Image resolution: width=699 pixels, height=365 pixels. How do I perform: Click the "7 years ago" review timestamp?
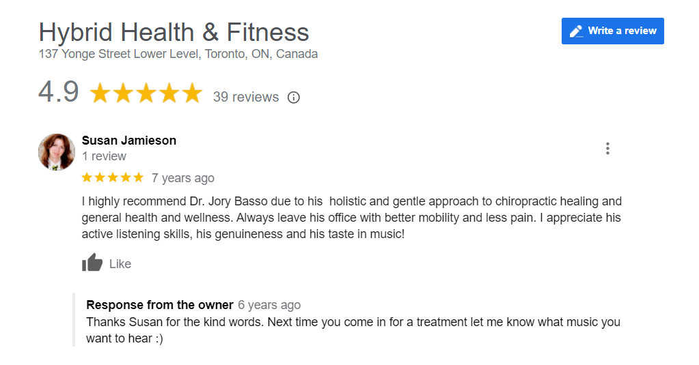183,178
